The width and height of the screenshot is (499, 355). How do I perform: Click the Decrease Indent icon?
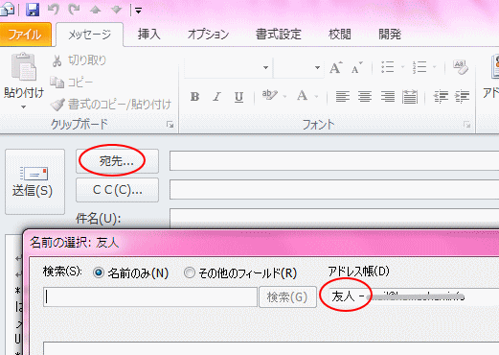(x=441, y=96)
